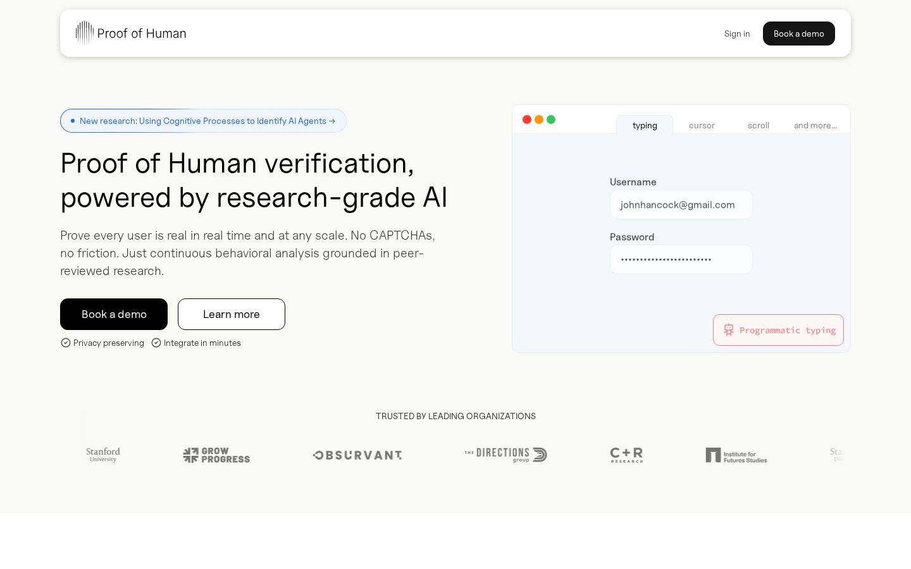Image resolution: width=911 pixels, height=569 pixels.
Task: Click the Password input field
Action: [681, 259]
